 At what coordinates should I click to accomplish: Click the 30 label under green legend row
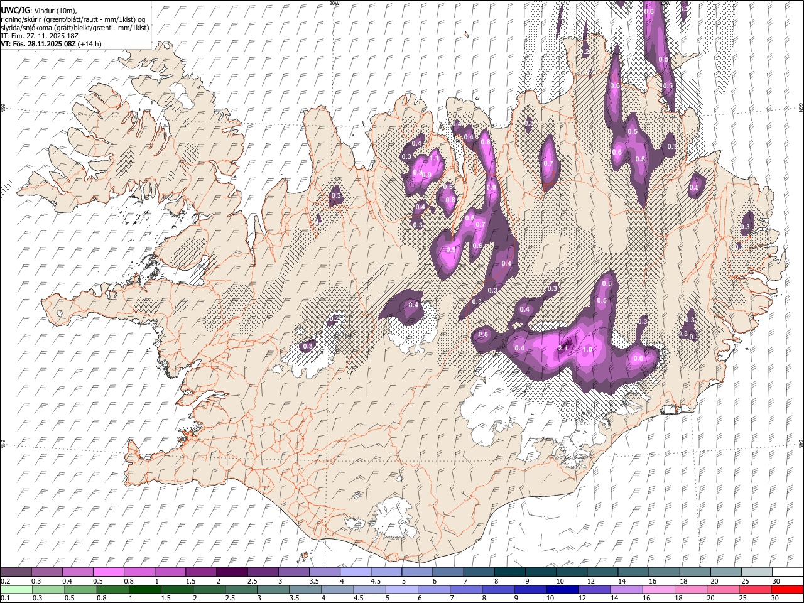pyautogui.click(x=774, y=598)
